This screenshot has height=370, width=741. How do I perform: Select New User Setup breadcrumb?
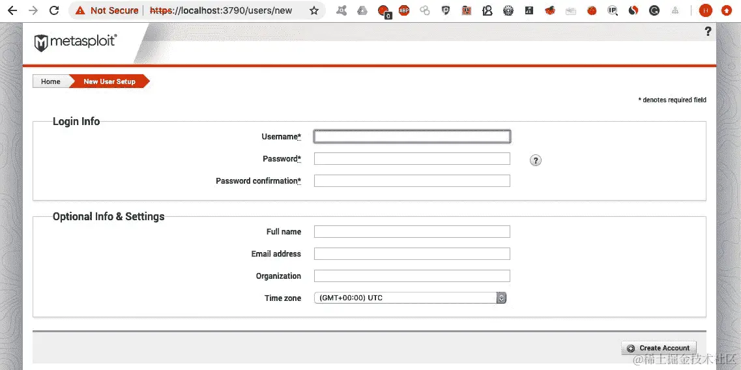coord(109,81)
